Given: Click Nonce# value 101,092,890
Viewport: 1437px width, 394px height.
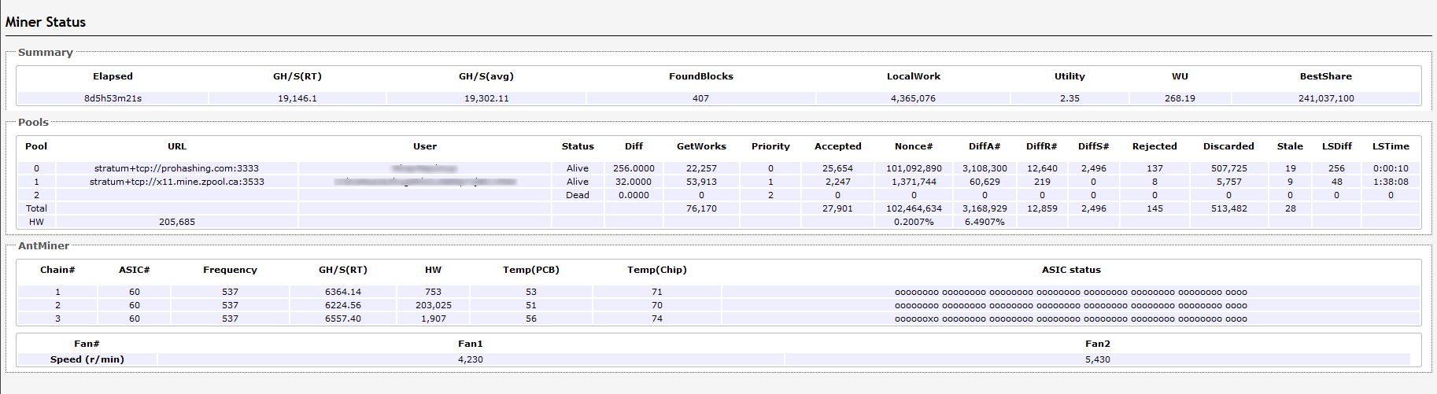Looking at the screenshot, I should [914, 168].
